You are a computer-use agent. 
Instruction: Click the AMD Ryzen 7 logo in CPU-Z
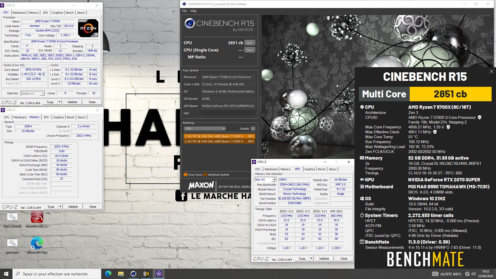pyautogui.click(x=88, y=28)
